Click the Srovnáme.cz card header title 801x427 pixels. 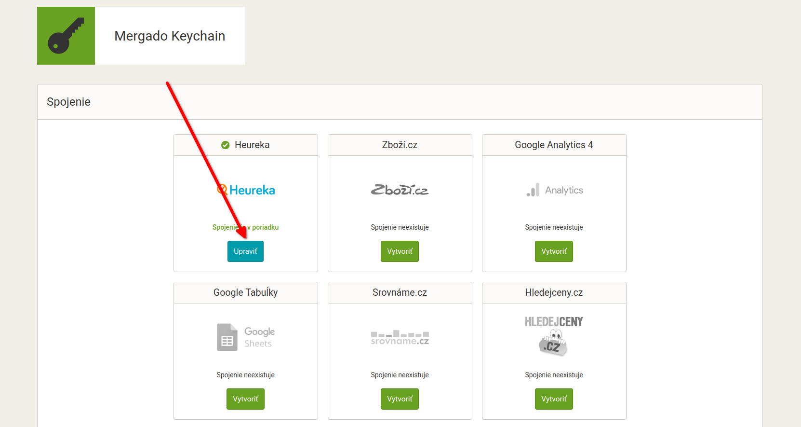coord(400,292)
